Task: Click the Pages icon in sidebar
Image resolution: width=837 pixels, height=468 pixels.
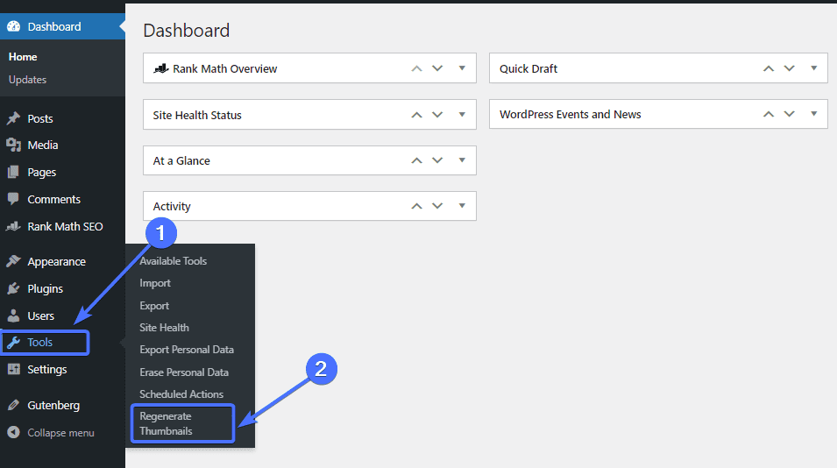Action: (x=13, y=172)
